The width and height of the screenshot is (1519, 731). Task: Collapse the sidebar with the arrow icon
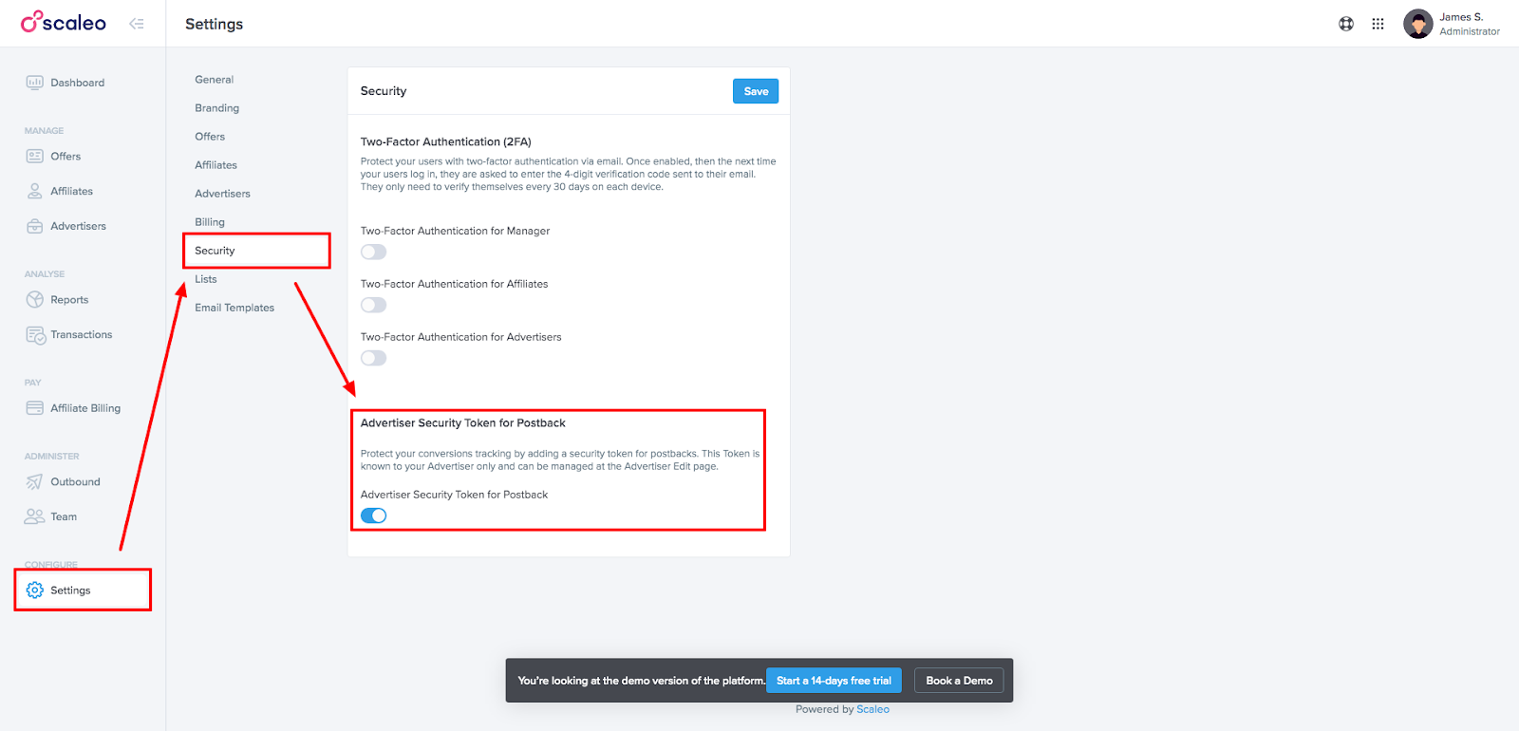click(x=137, y=24)
